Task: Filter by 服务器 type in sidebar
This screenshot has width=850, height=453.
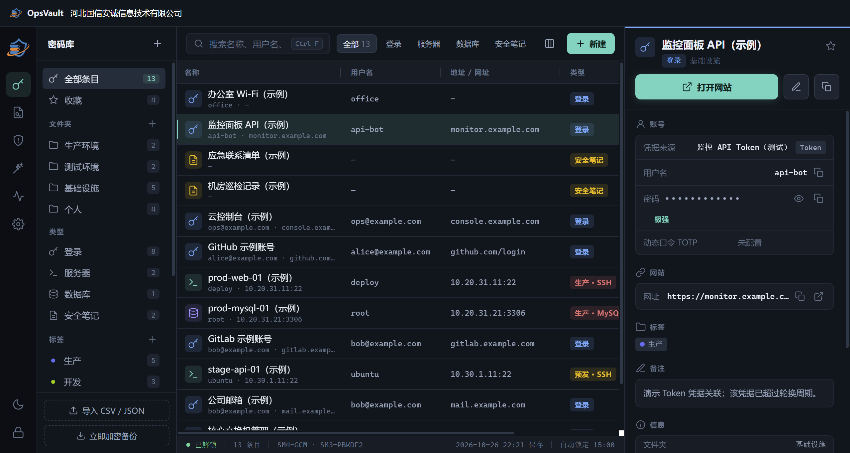Action: pyautogui.click(x=104, y=273)
